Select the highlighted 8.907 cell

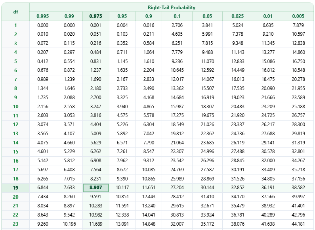tap(96, 188)
